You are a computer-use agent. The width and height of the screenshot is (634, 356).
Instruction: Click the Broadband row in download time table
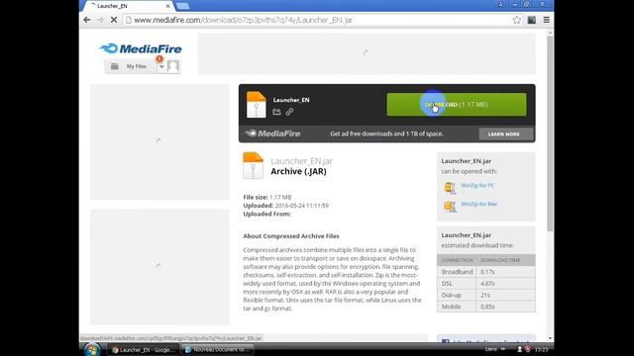486,272
